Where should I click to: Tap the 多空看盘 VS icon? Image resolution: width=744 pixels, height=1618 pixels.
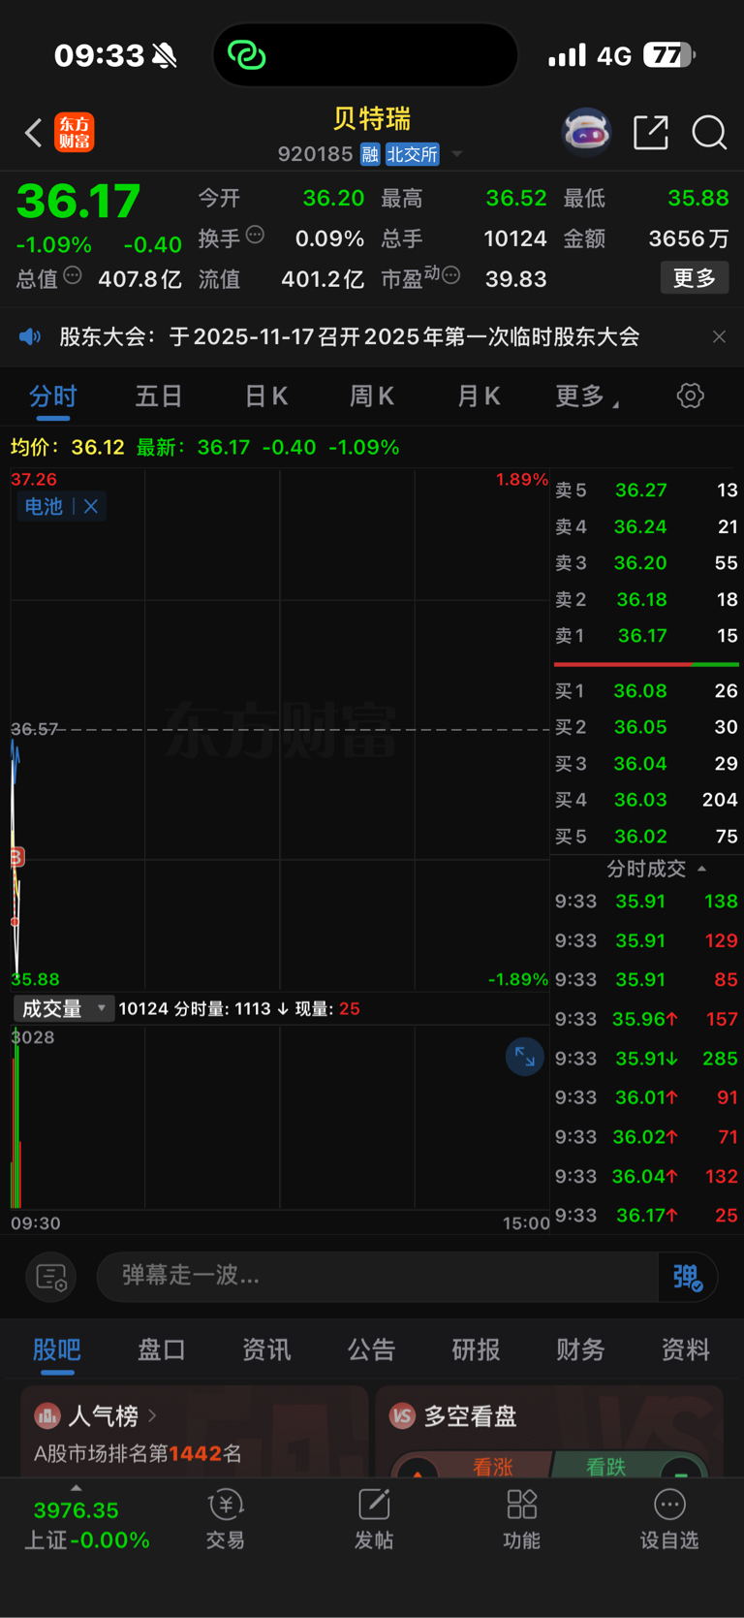pyautogui.click(x=402, y=1416)
